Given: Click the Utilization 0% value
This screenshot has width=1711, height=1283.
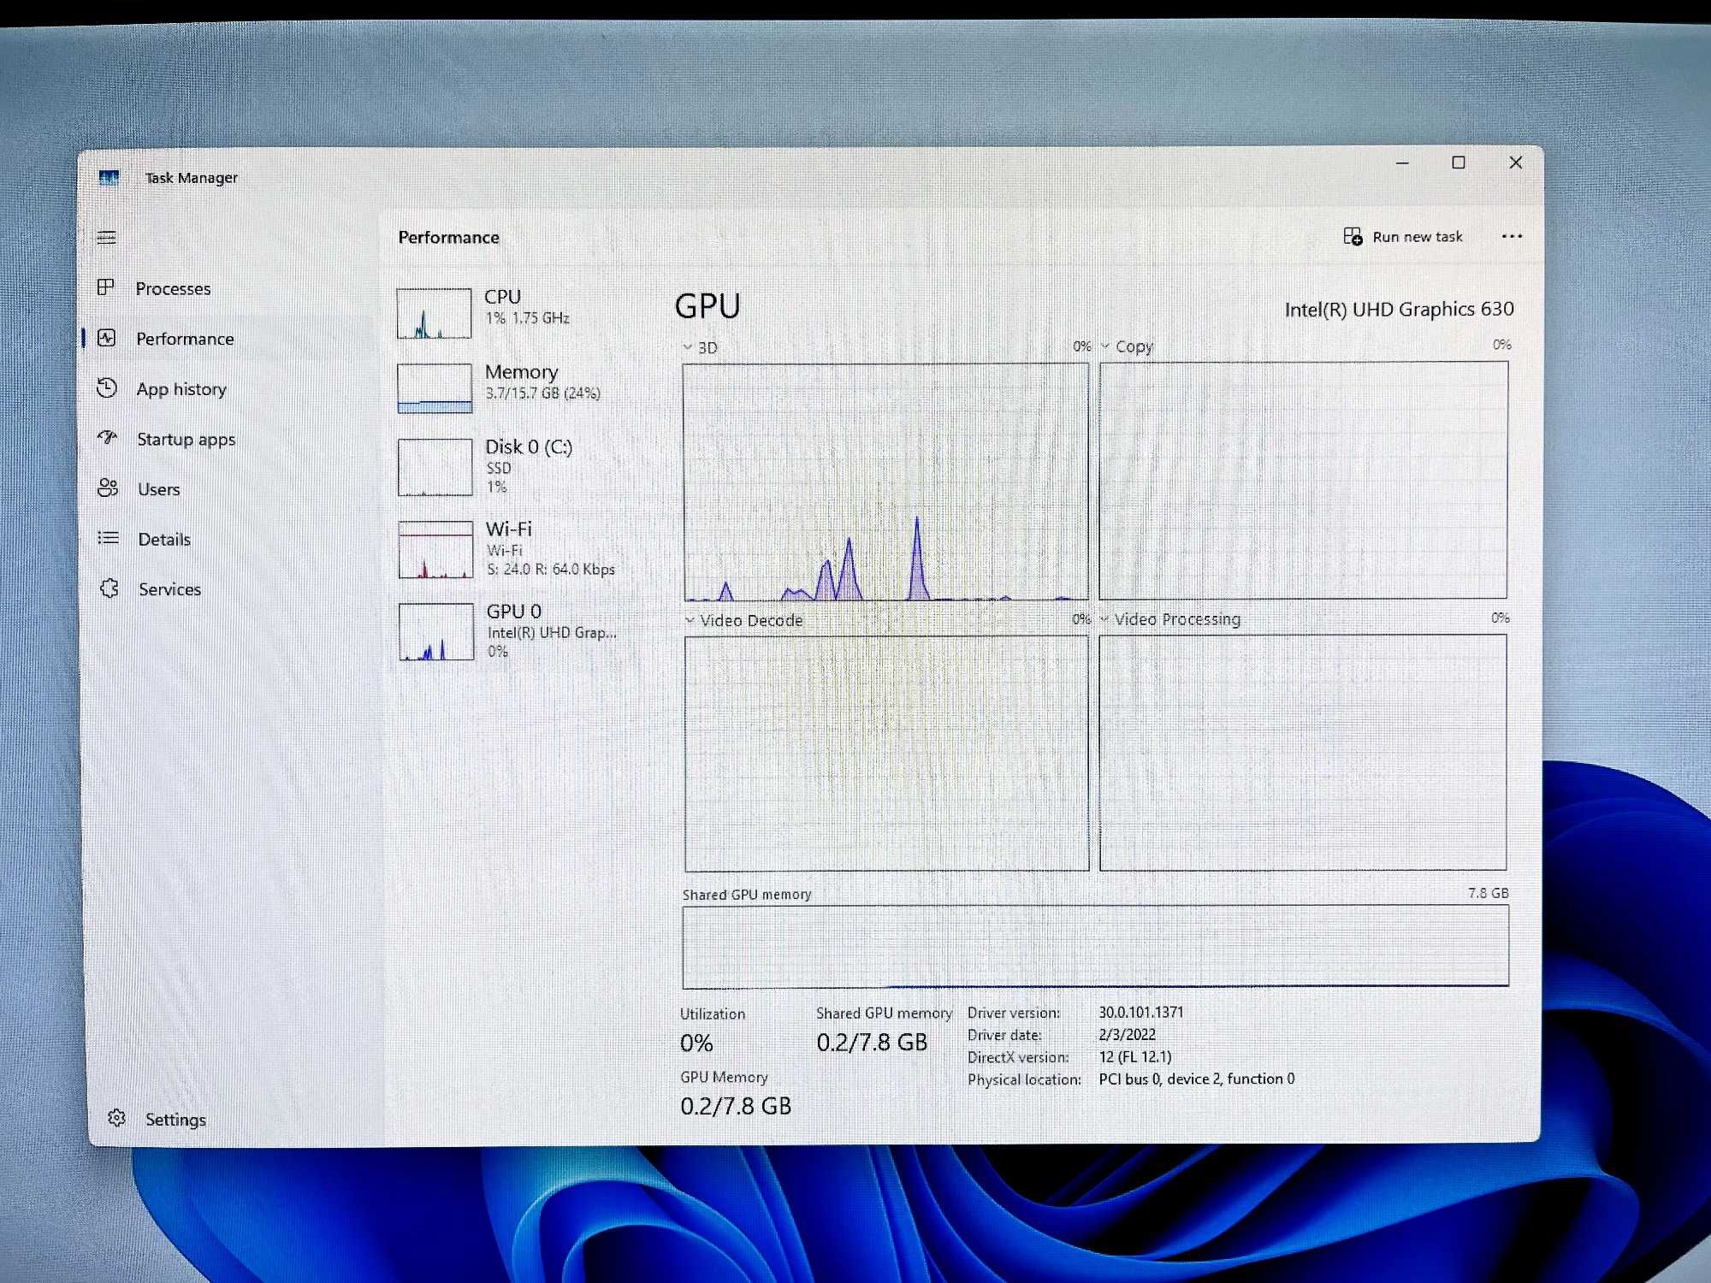Looking at the screenshot, I should pos(696,1043).
